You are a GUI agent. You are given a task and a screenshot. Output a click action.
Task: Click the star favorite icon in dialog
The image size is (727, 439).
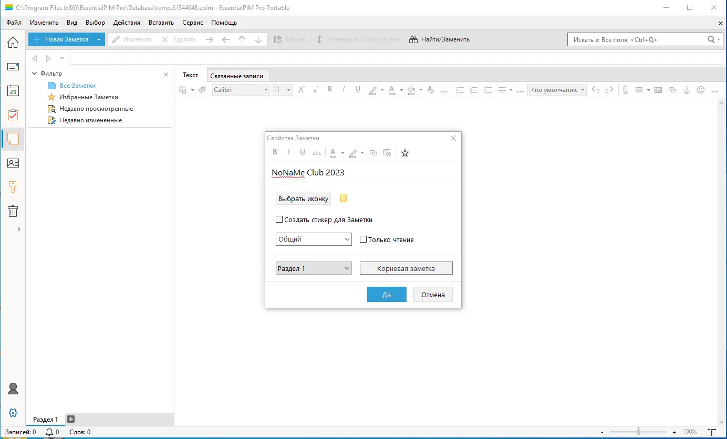click(404, 153)
